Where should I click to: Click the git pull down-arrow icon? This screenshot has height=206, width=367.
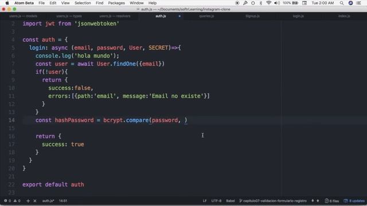tap(313, 201)
